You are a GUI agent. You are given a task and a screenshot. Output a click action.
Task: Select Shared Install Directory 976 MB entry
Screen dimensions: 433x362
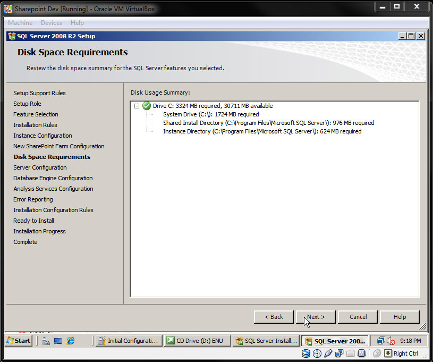click(269, 123)
